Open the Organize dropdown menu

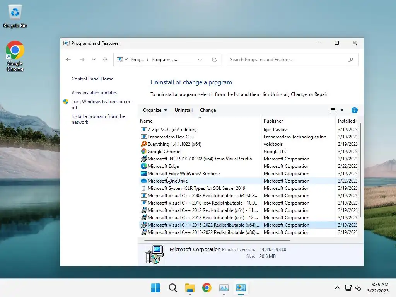(x=155, y=110)
